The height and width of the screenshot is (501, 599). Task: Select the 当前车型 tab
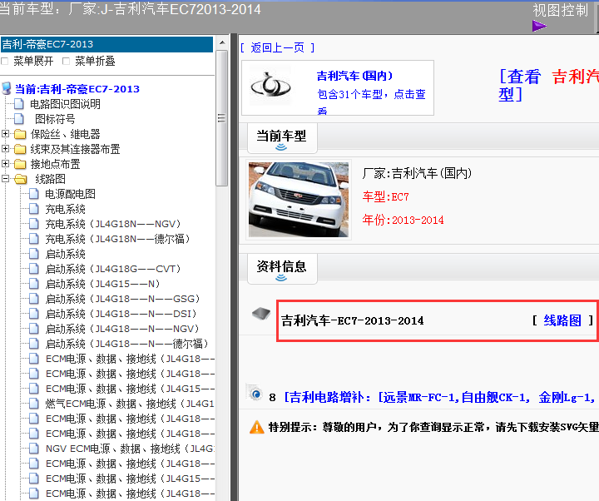(282, 138)
